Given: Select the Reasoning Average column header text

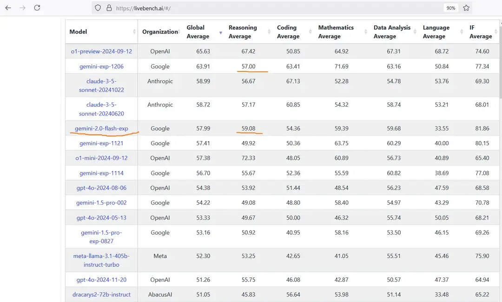Looking at the screenshot, I should [243, 32].
